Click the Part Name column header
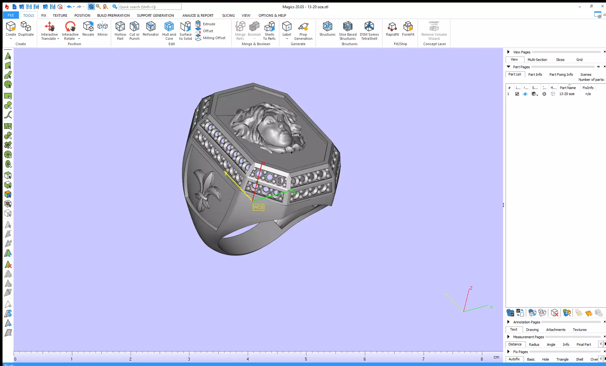 pyautogui.click(x=568, y=88)
